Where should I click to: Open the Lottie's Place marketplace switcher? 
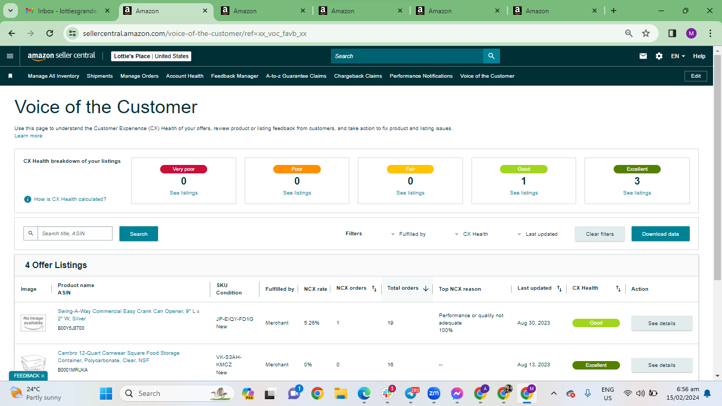coord(151,56)
